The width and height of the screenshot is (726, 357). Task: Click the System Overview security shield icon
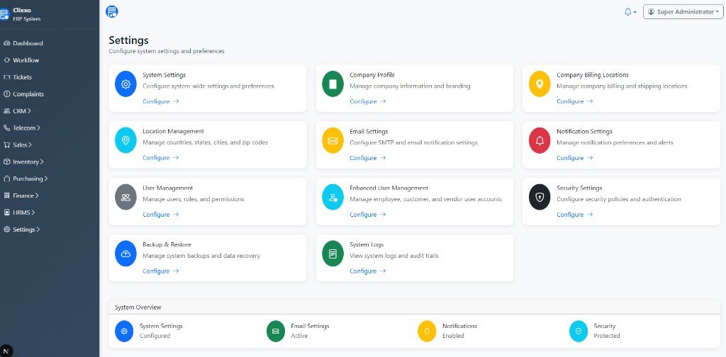579,331
